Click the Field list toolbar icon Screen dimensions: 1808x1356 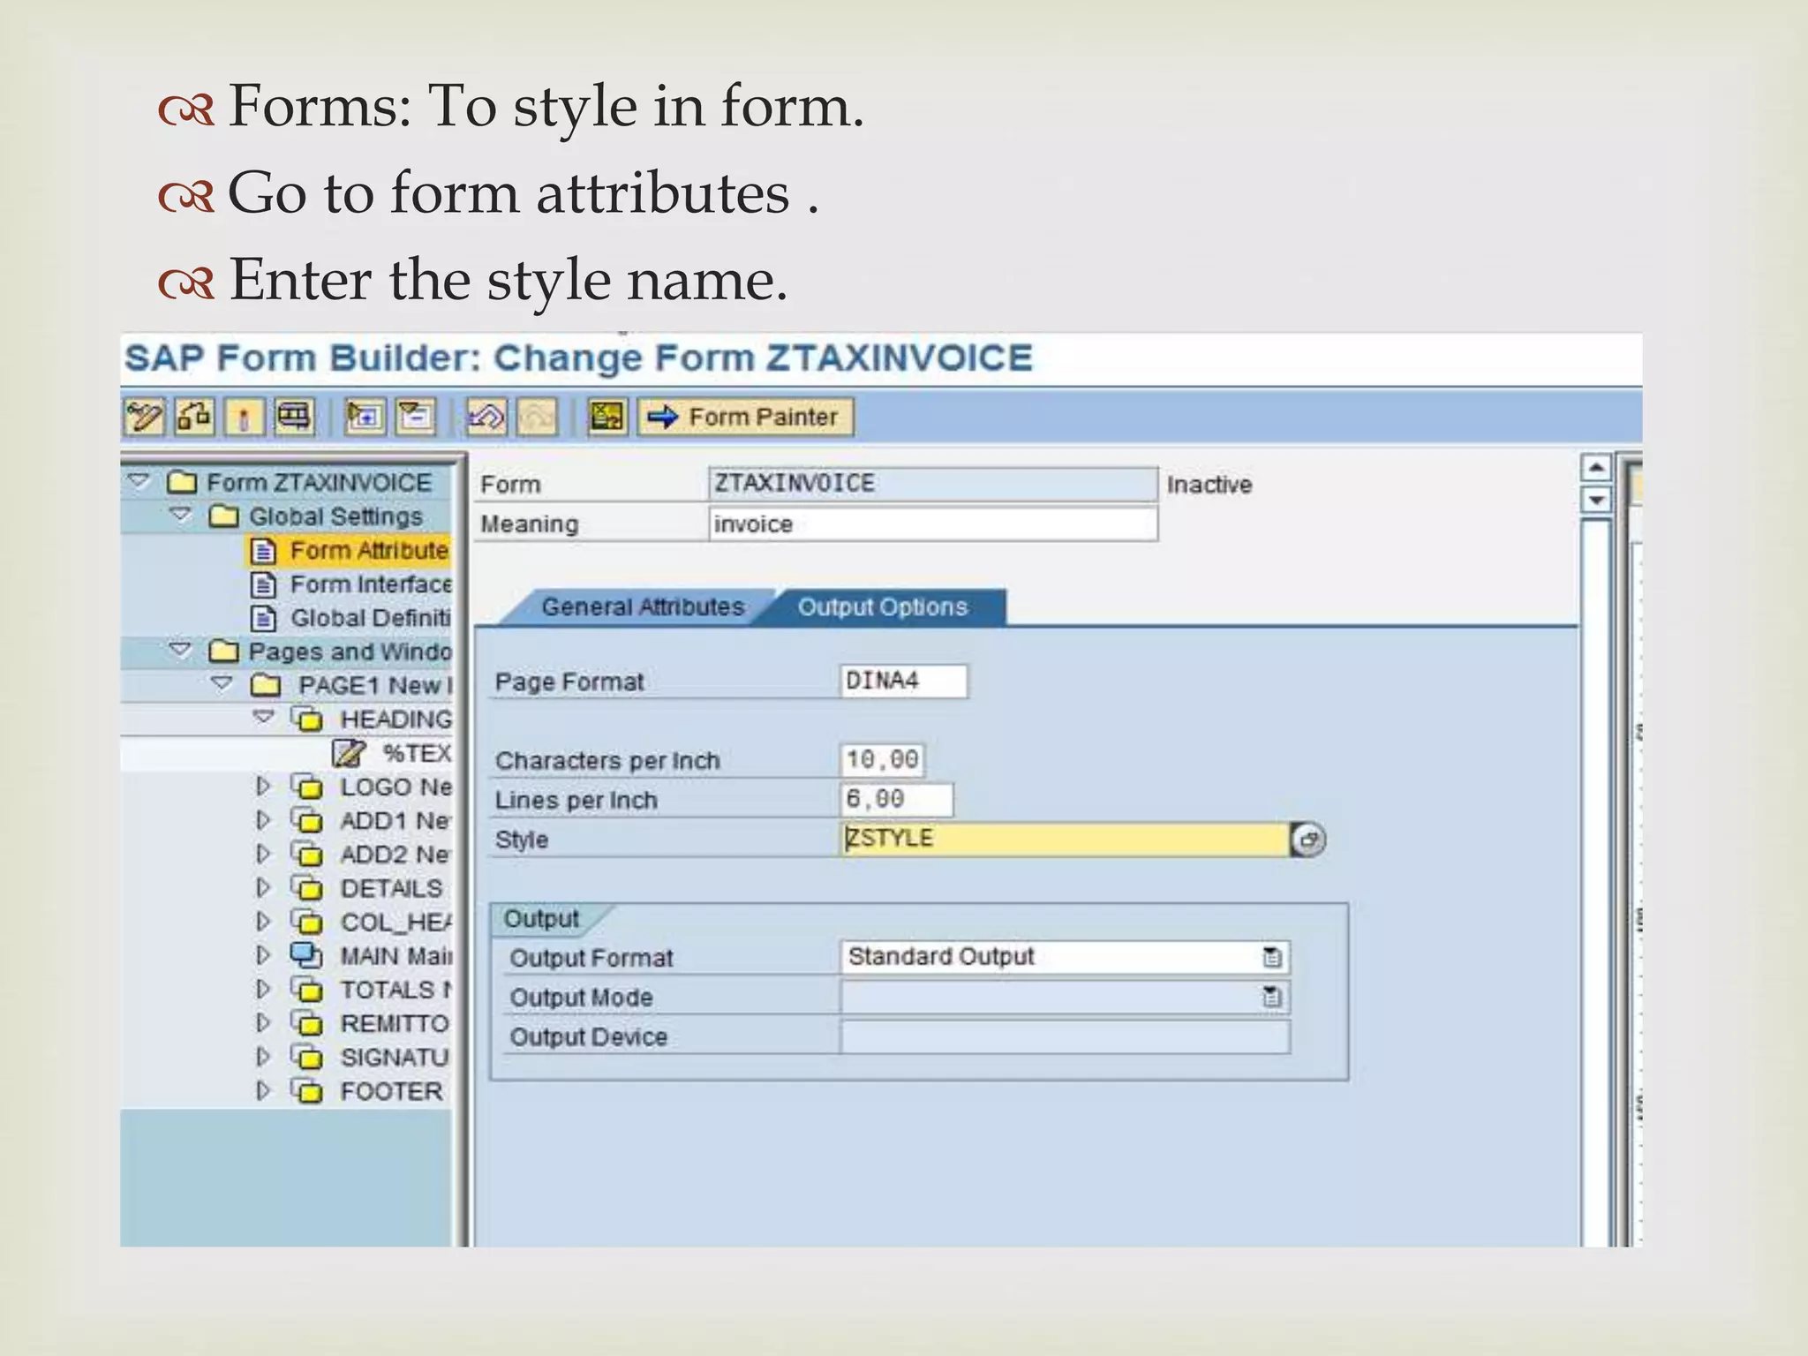(x=607, y=417)
